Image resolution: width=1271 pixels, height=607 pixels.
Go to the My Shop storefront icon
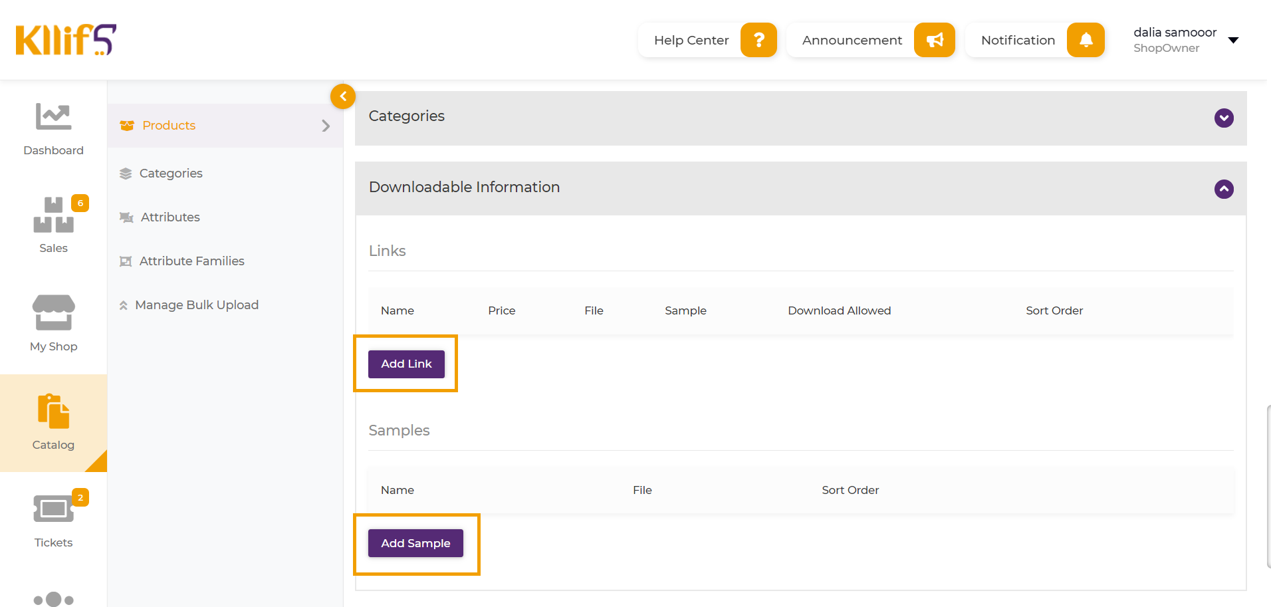[x=53, y=312]
